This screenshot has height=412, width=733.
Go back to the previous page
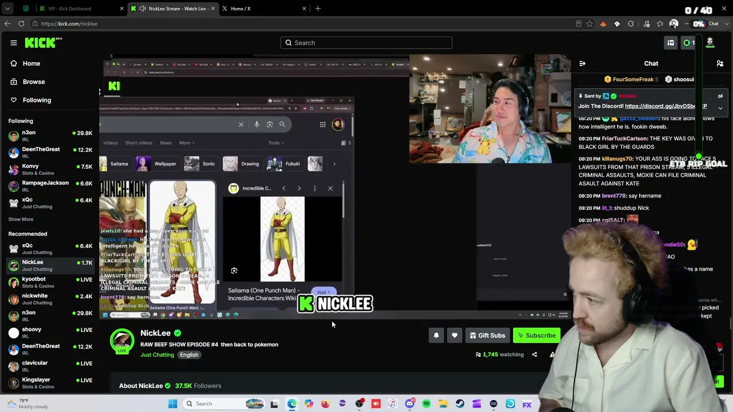[7, 23]
